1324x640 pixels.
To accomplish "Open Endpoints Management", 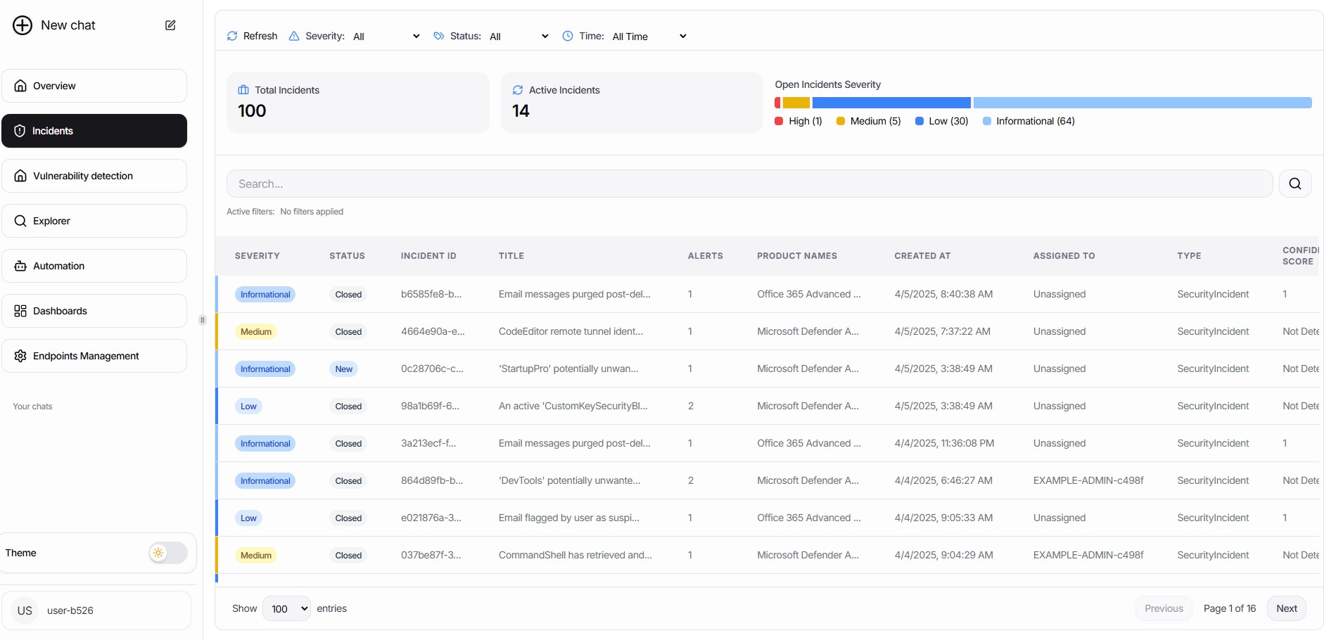I will [87, 355].
